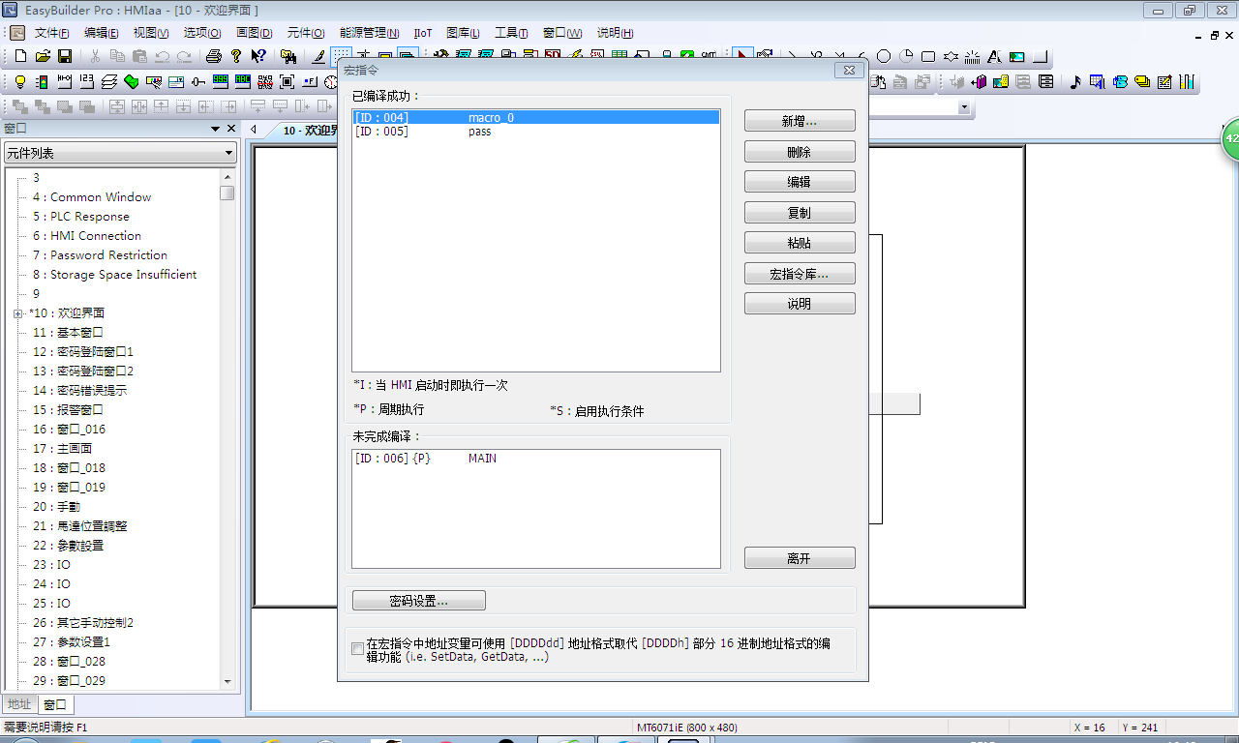Viewport: 1239px width, 743px height.
Task: Click the 新增 button in macro dialog
Action: tap(799, 121)
